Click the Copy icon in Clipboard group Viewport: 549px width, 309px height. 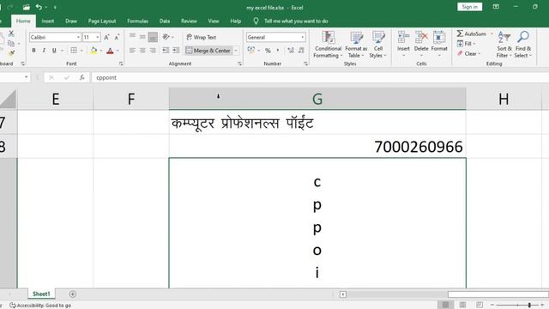pos(11,44)
